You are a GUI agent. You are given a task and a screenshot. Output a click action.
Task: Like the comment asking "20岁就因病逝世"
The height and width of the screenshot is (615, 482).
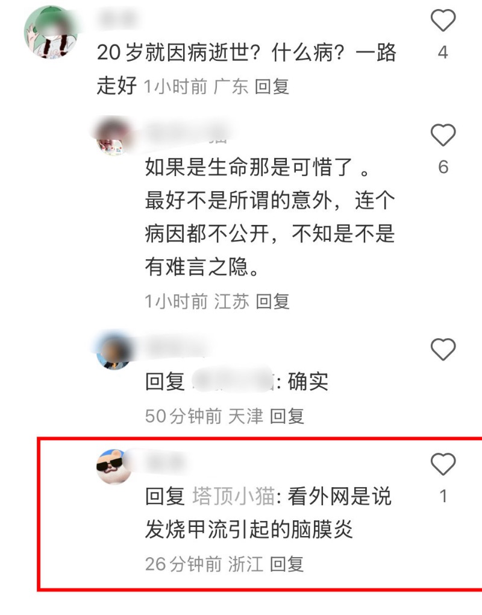pos(443,20)
